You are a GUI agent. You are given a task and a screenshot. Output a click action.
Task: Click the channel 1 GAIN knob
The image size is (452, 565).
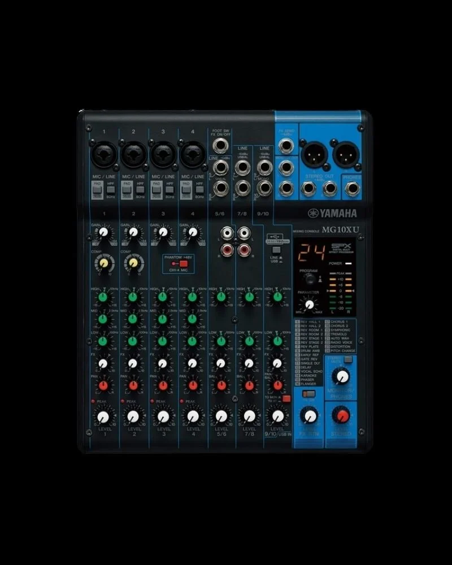coord(104,231)
